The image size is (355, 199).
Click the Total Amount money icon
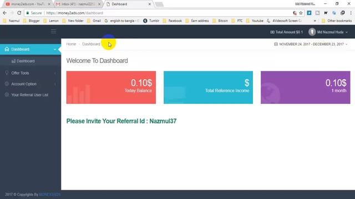coord(272,32)
